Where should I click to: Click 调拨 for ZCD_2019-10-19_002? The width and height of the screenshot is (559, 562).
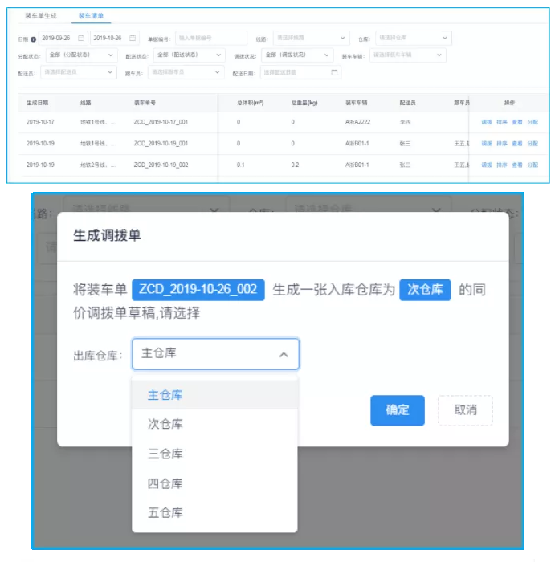(x=486, y=165)
